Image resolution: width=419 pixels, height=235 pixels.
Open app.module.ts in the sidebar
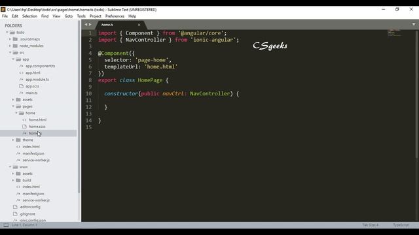(37, 80)
